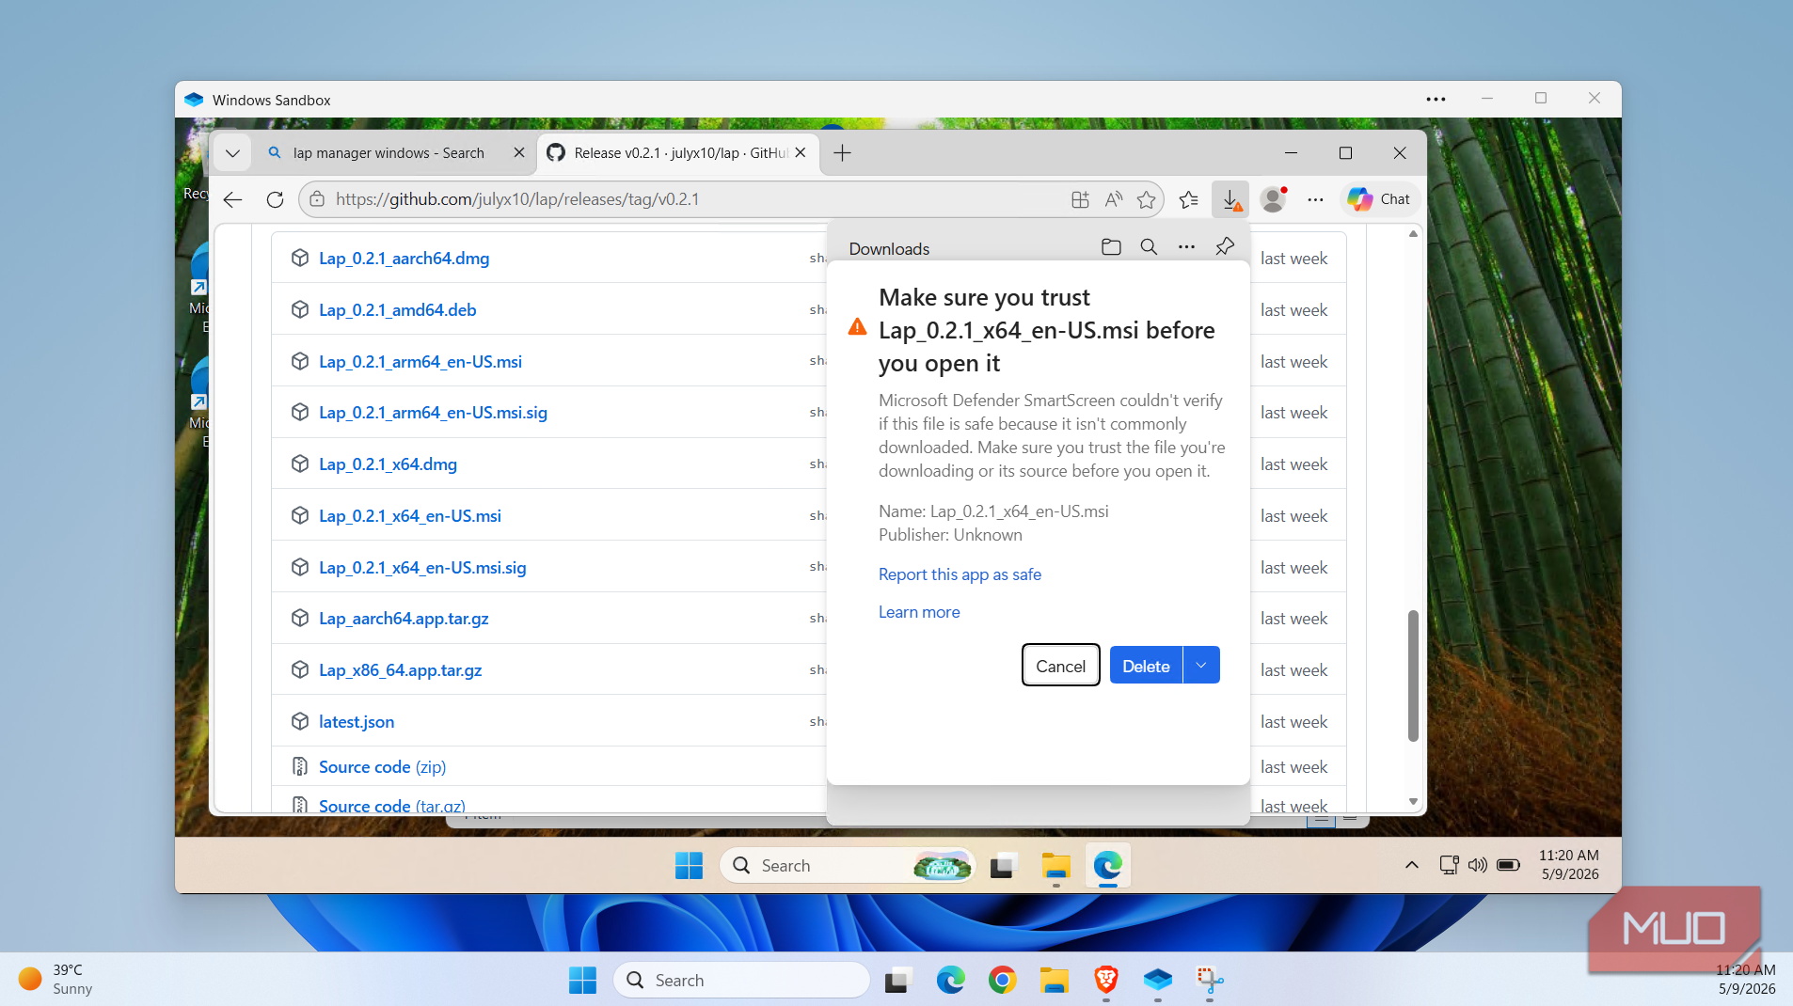
Task: Click the Learn more link
Action: (x=919, y=612)
